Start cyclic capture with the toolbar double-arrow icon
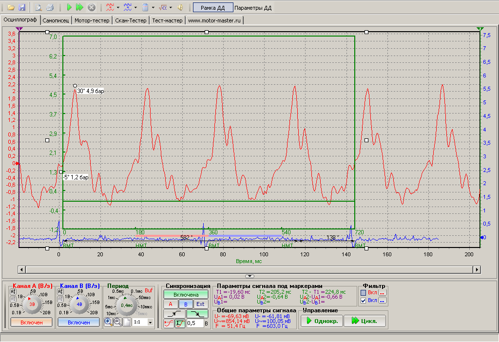Screen dimensions: 499x342 click(x=79, y=7)
